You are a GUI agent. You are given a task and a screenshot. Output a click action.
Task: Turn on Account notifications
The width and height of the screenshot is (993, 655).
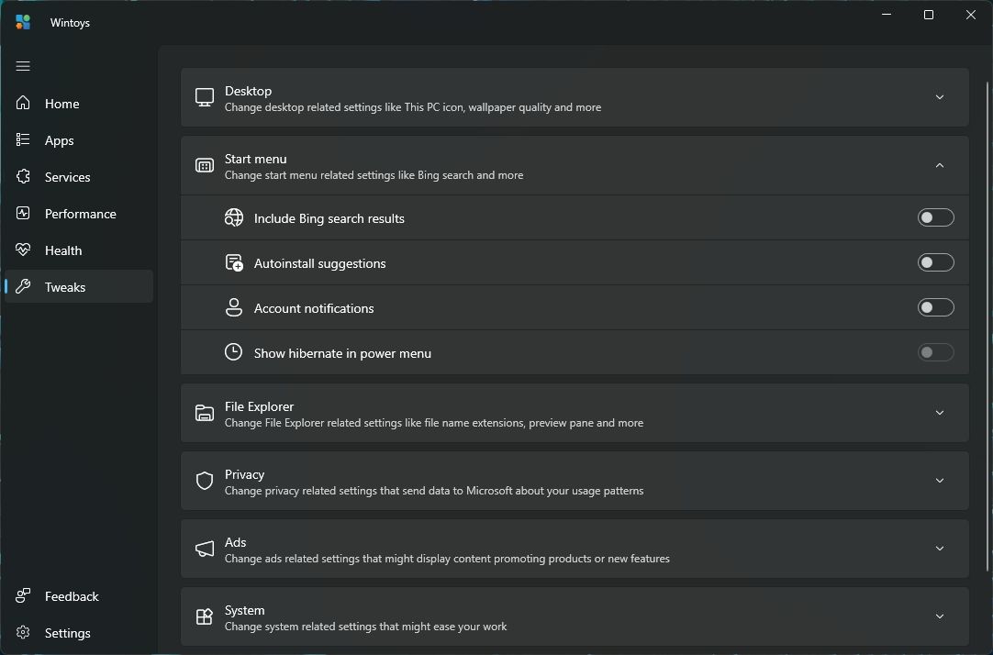pos(935,307)
